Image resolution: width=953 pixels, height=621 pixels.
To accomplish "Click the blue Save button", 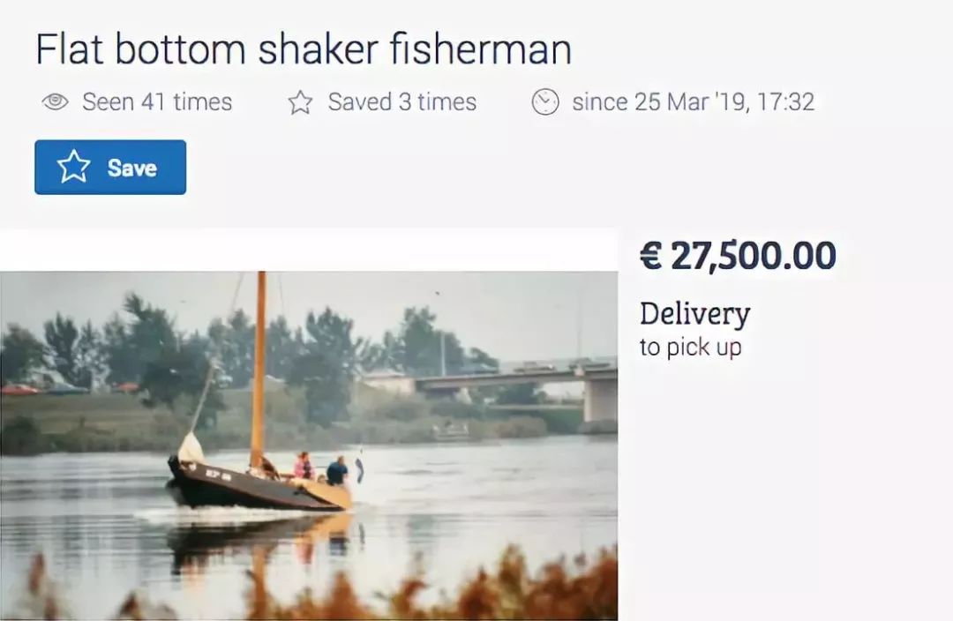I will click(x=110, y=167).
